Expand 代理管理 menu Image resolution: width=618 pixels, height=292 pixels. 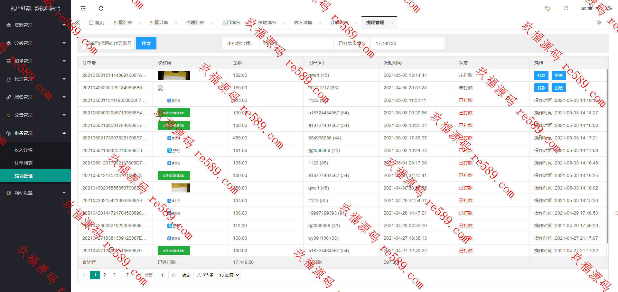(x=64, y=79)
